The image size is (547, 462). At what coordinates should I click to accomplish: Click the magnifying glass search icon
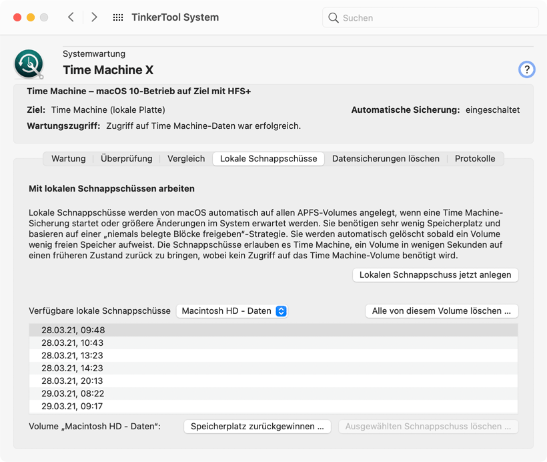pos(333,18)
